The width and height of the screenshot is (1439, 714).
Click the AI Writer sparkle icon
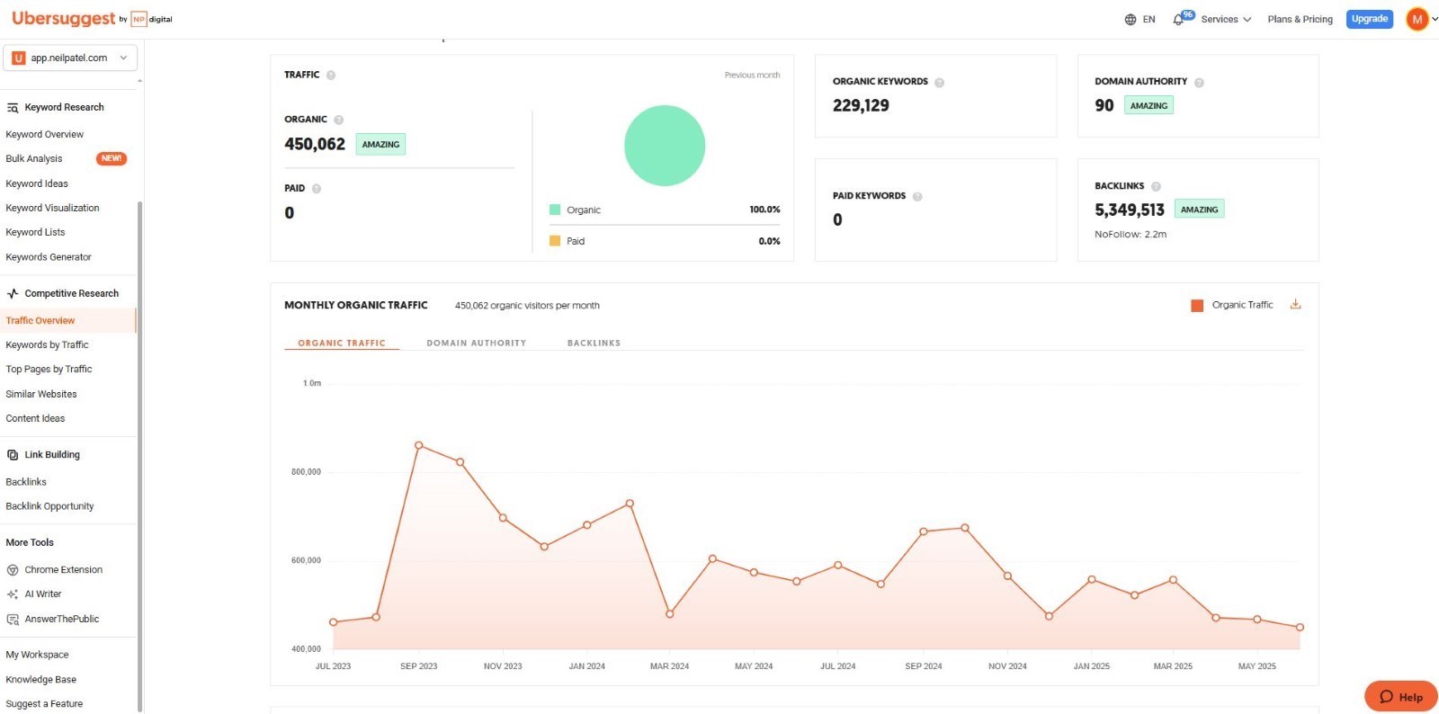(x=13, y=594)
